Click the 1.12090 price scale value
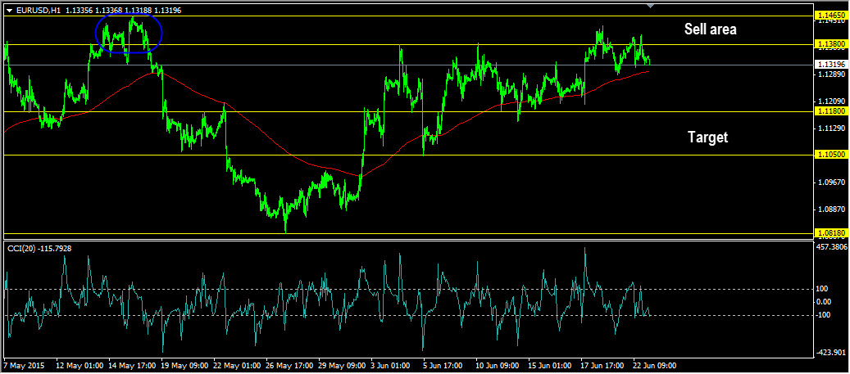Image resolution: width=850 pixels, height=374 pixels. (x=831, y=101)
